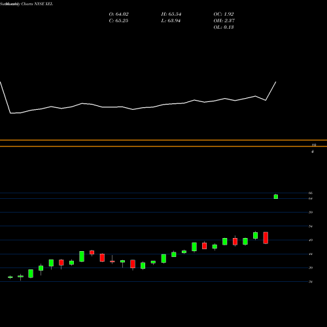
Task: Click the open price value O: 64.02
Action: 118,14
